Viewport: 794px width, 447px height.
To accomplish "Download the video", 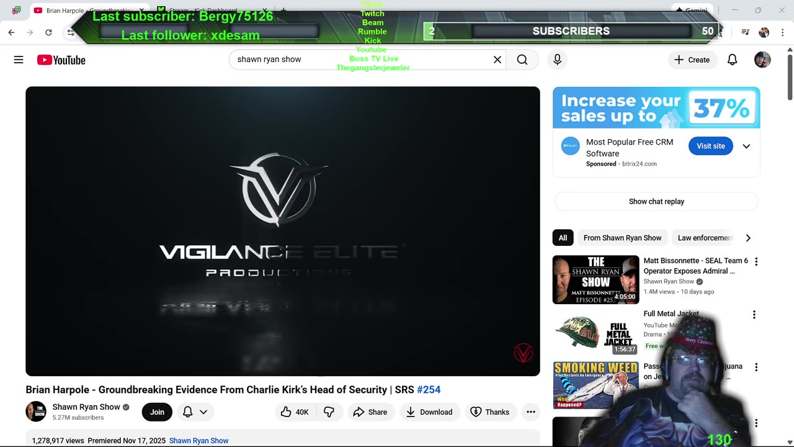I will (429, 412).
